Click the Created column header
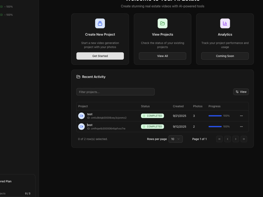This screenshot has height=197, width=263. coord(178,106)
